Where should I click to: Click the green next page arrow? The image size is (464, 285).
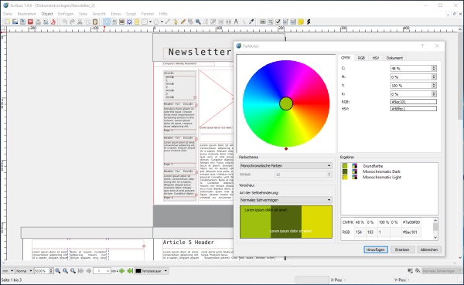tap(122, 271)
